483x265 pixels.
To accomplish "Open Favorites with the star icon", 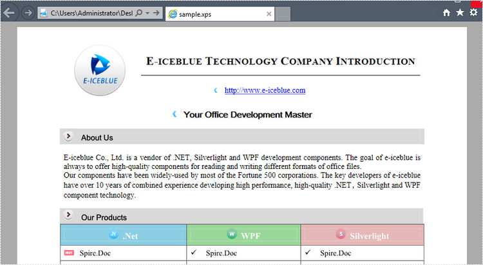I will click(x=460, y=12).
